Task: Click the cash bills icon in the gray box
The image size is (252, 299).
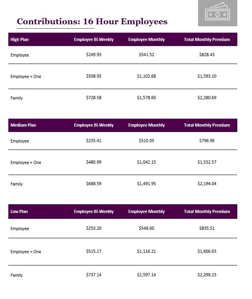Action: point(217,13)
